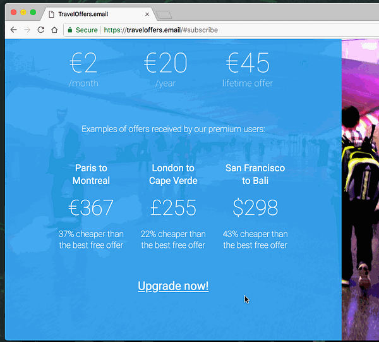Go to the browser Home icon
The width and height of the screenshot is (379, 342).
pyautogui.click(x=54, y=30)
